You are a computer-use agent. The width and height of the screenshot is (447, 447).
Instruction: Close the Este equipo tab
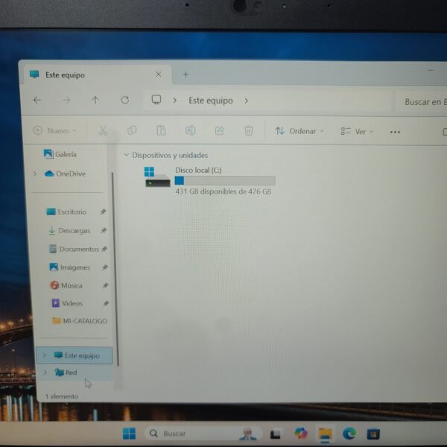click(159, 74)
